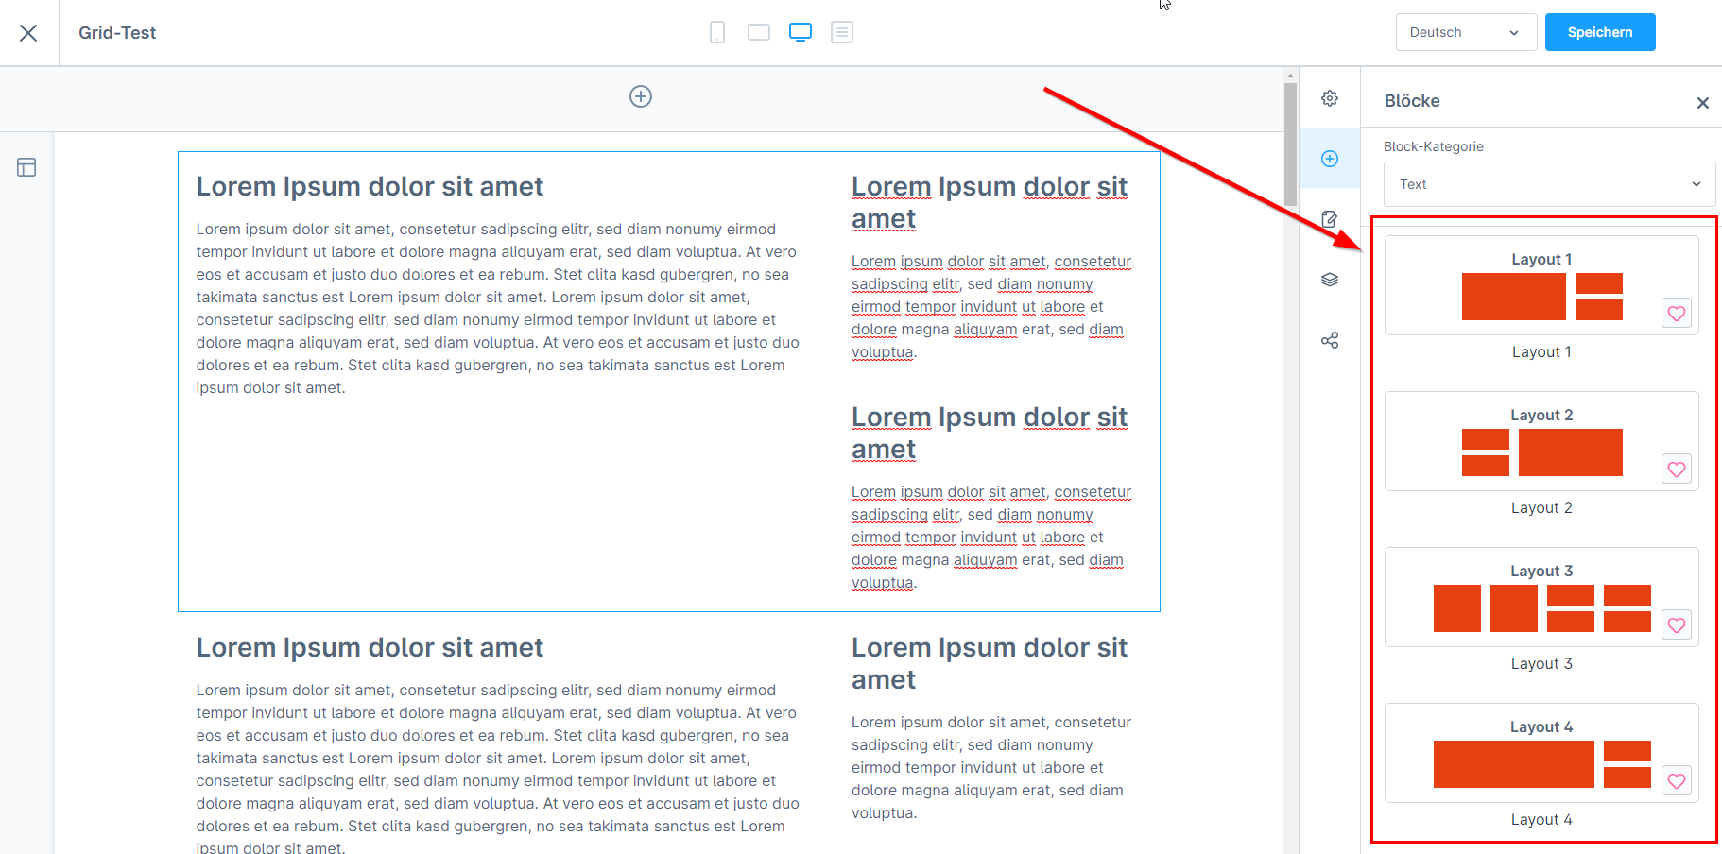Click the lower underlined heading in the selected block's right column

point(990,433)
